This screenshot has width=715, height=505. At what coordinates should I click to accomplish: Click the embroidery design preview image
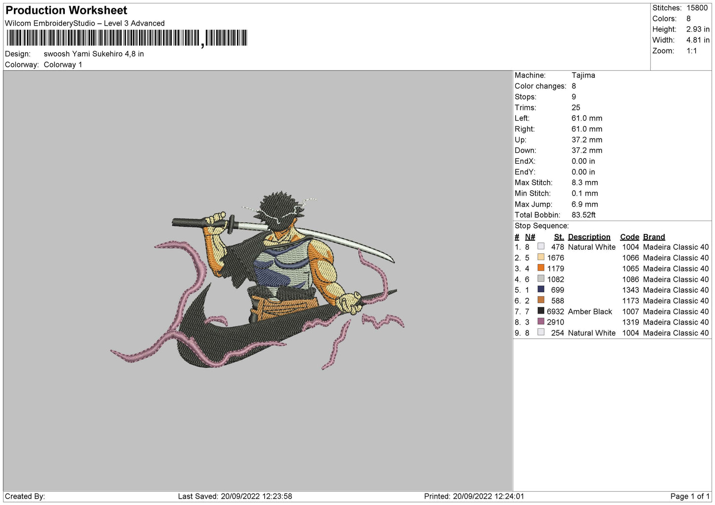(x=257, y=282)
